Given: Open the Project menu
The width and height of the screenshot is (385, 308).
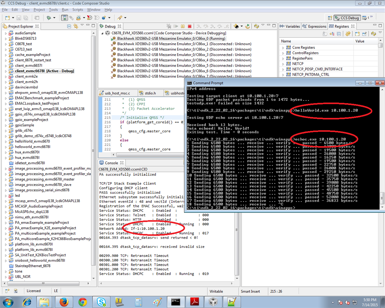Looking at the screenshot, I should pyautogui.click(x=39, y=10).
